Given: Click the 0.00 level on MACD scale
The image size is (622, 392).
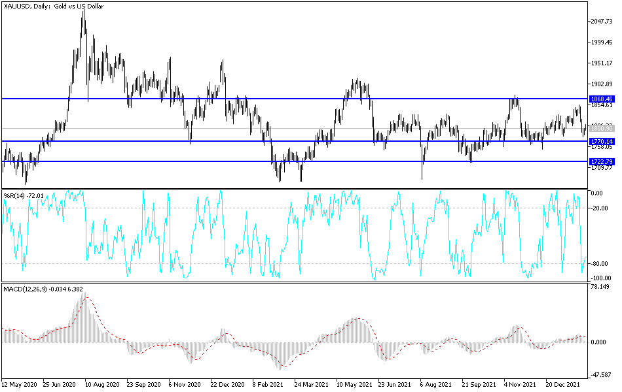Looking at the screenshot, I should pyautogui.click(x=599, y=342).
